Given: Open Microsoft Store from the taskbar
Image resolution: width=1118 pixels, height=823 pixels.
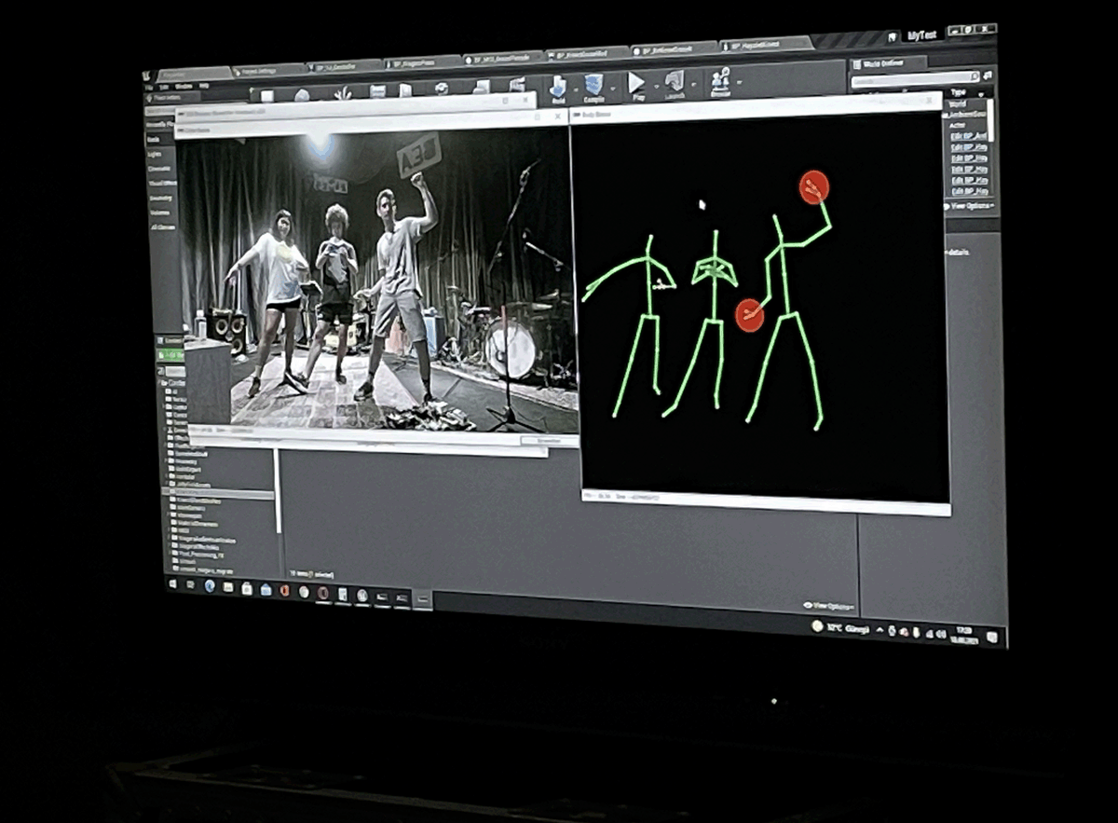Looking at the screenshot, I should [x=247, y=588].
